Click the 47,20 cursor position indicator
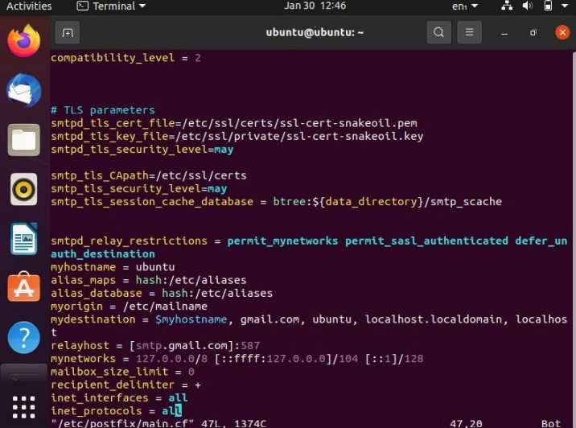Viewport: 576px width, 428px height. coord(466,424)
